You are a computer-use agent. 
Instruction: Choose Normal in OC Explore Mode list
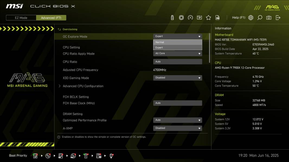pyautogui.click(x=178, y=42)
